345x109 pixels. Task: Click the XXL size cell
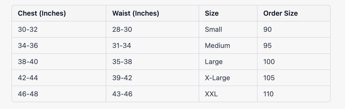point(228,94)
